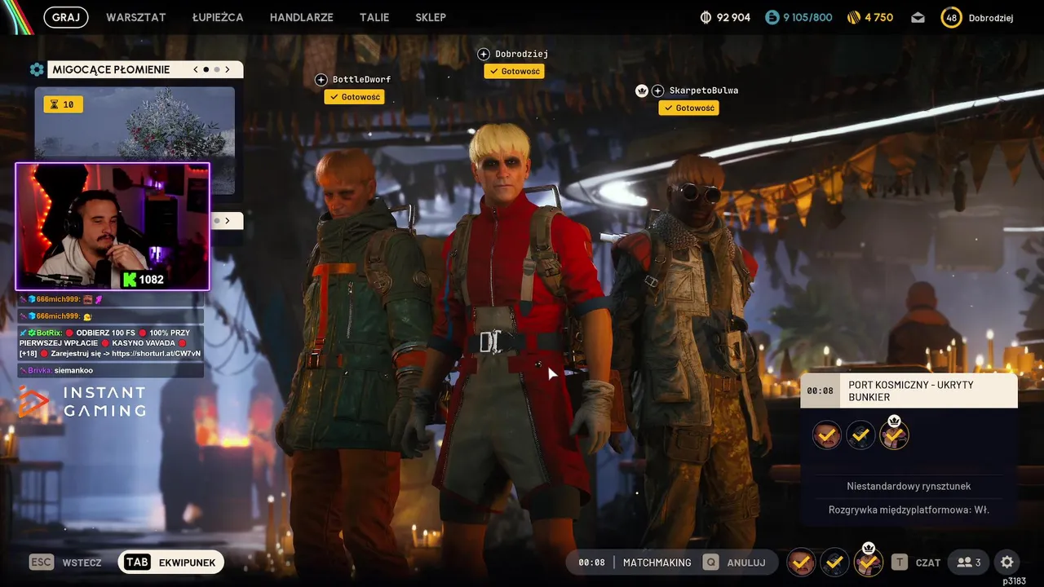Click the blue token icon near 9 105/800
The width and height of the screenshot is (1044, 587).
[x=772, y=17]
